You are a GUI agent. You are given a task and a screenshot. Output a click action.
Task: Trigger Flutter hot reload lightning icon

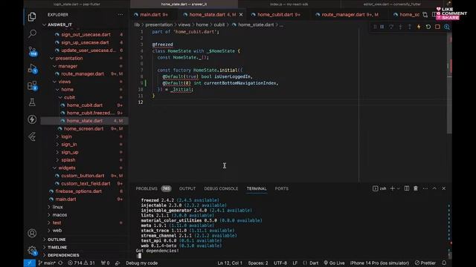(419, 27)
